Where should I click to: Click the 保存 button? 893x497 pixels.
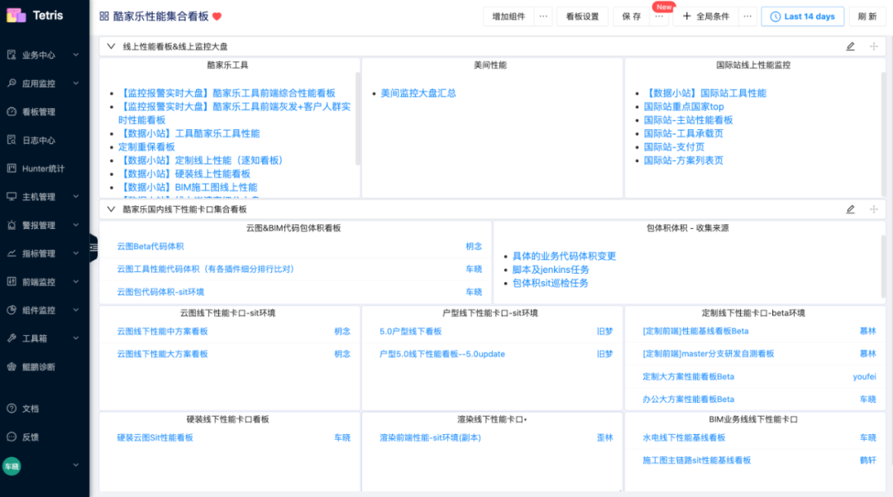tap(632, 17)
